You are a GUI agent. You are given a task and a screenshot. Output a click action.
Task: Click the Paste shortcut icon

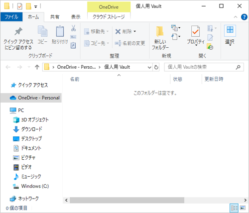73,45
